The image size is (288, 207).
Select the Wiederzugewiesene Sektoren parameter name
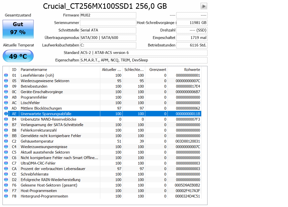coord(45,81)
